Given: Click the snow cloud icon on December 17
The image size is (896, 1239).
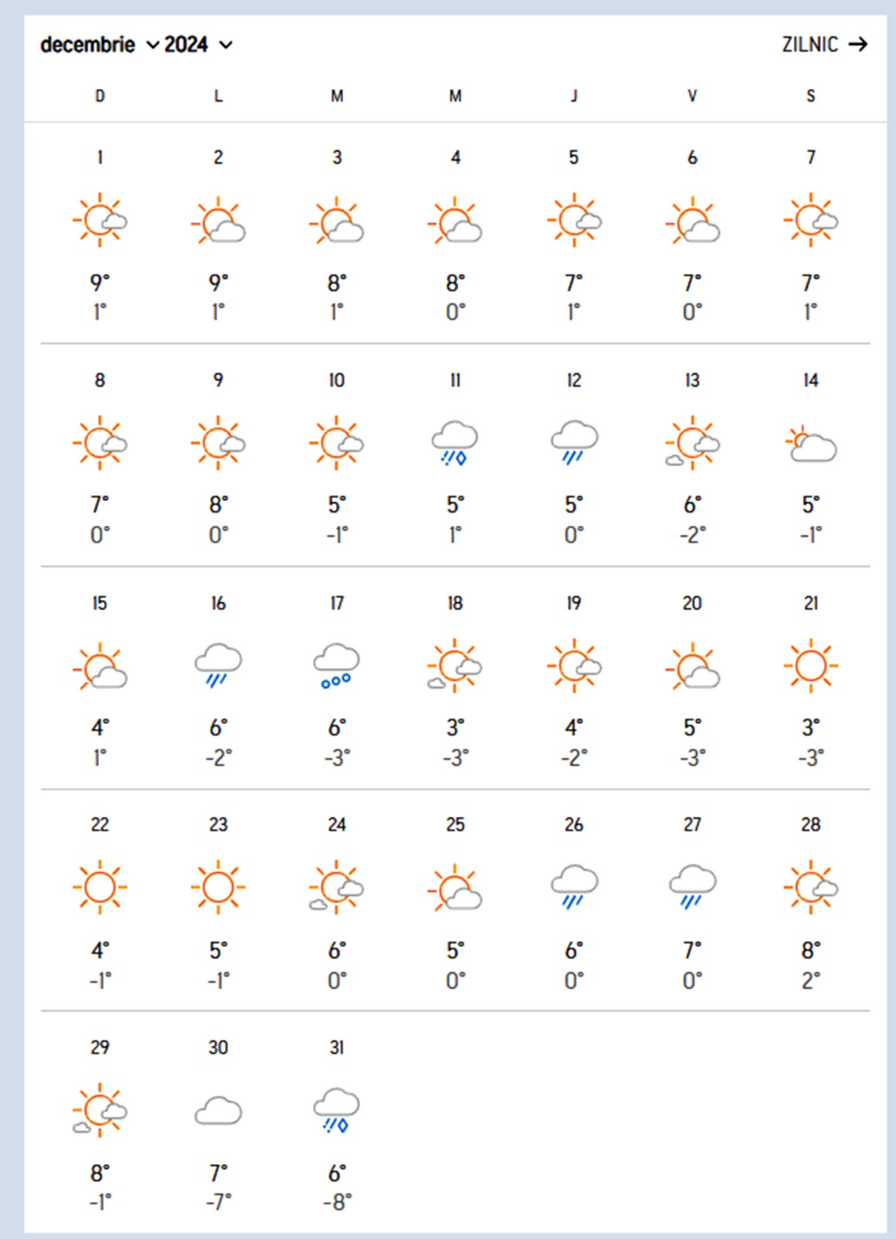Looking at the screenshot, I should (336, 666).
